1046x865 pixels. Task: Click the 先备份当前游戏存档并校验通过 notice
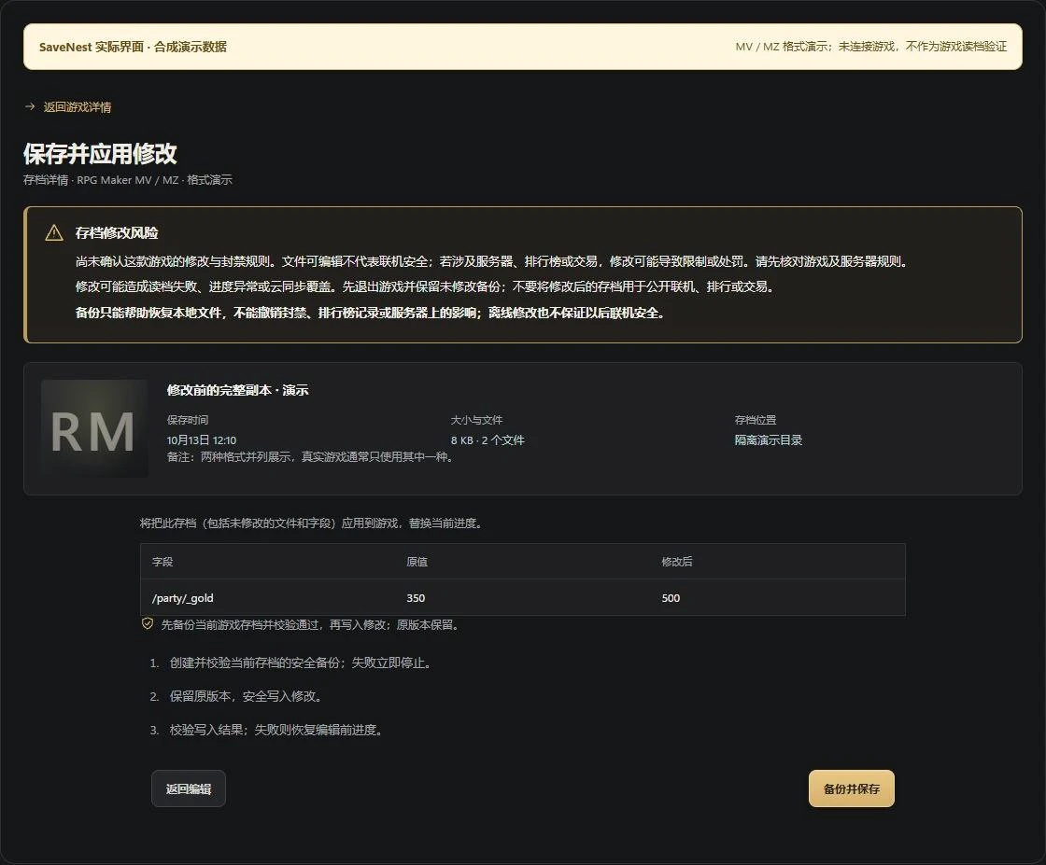(310, 624)
